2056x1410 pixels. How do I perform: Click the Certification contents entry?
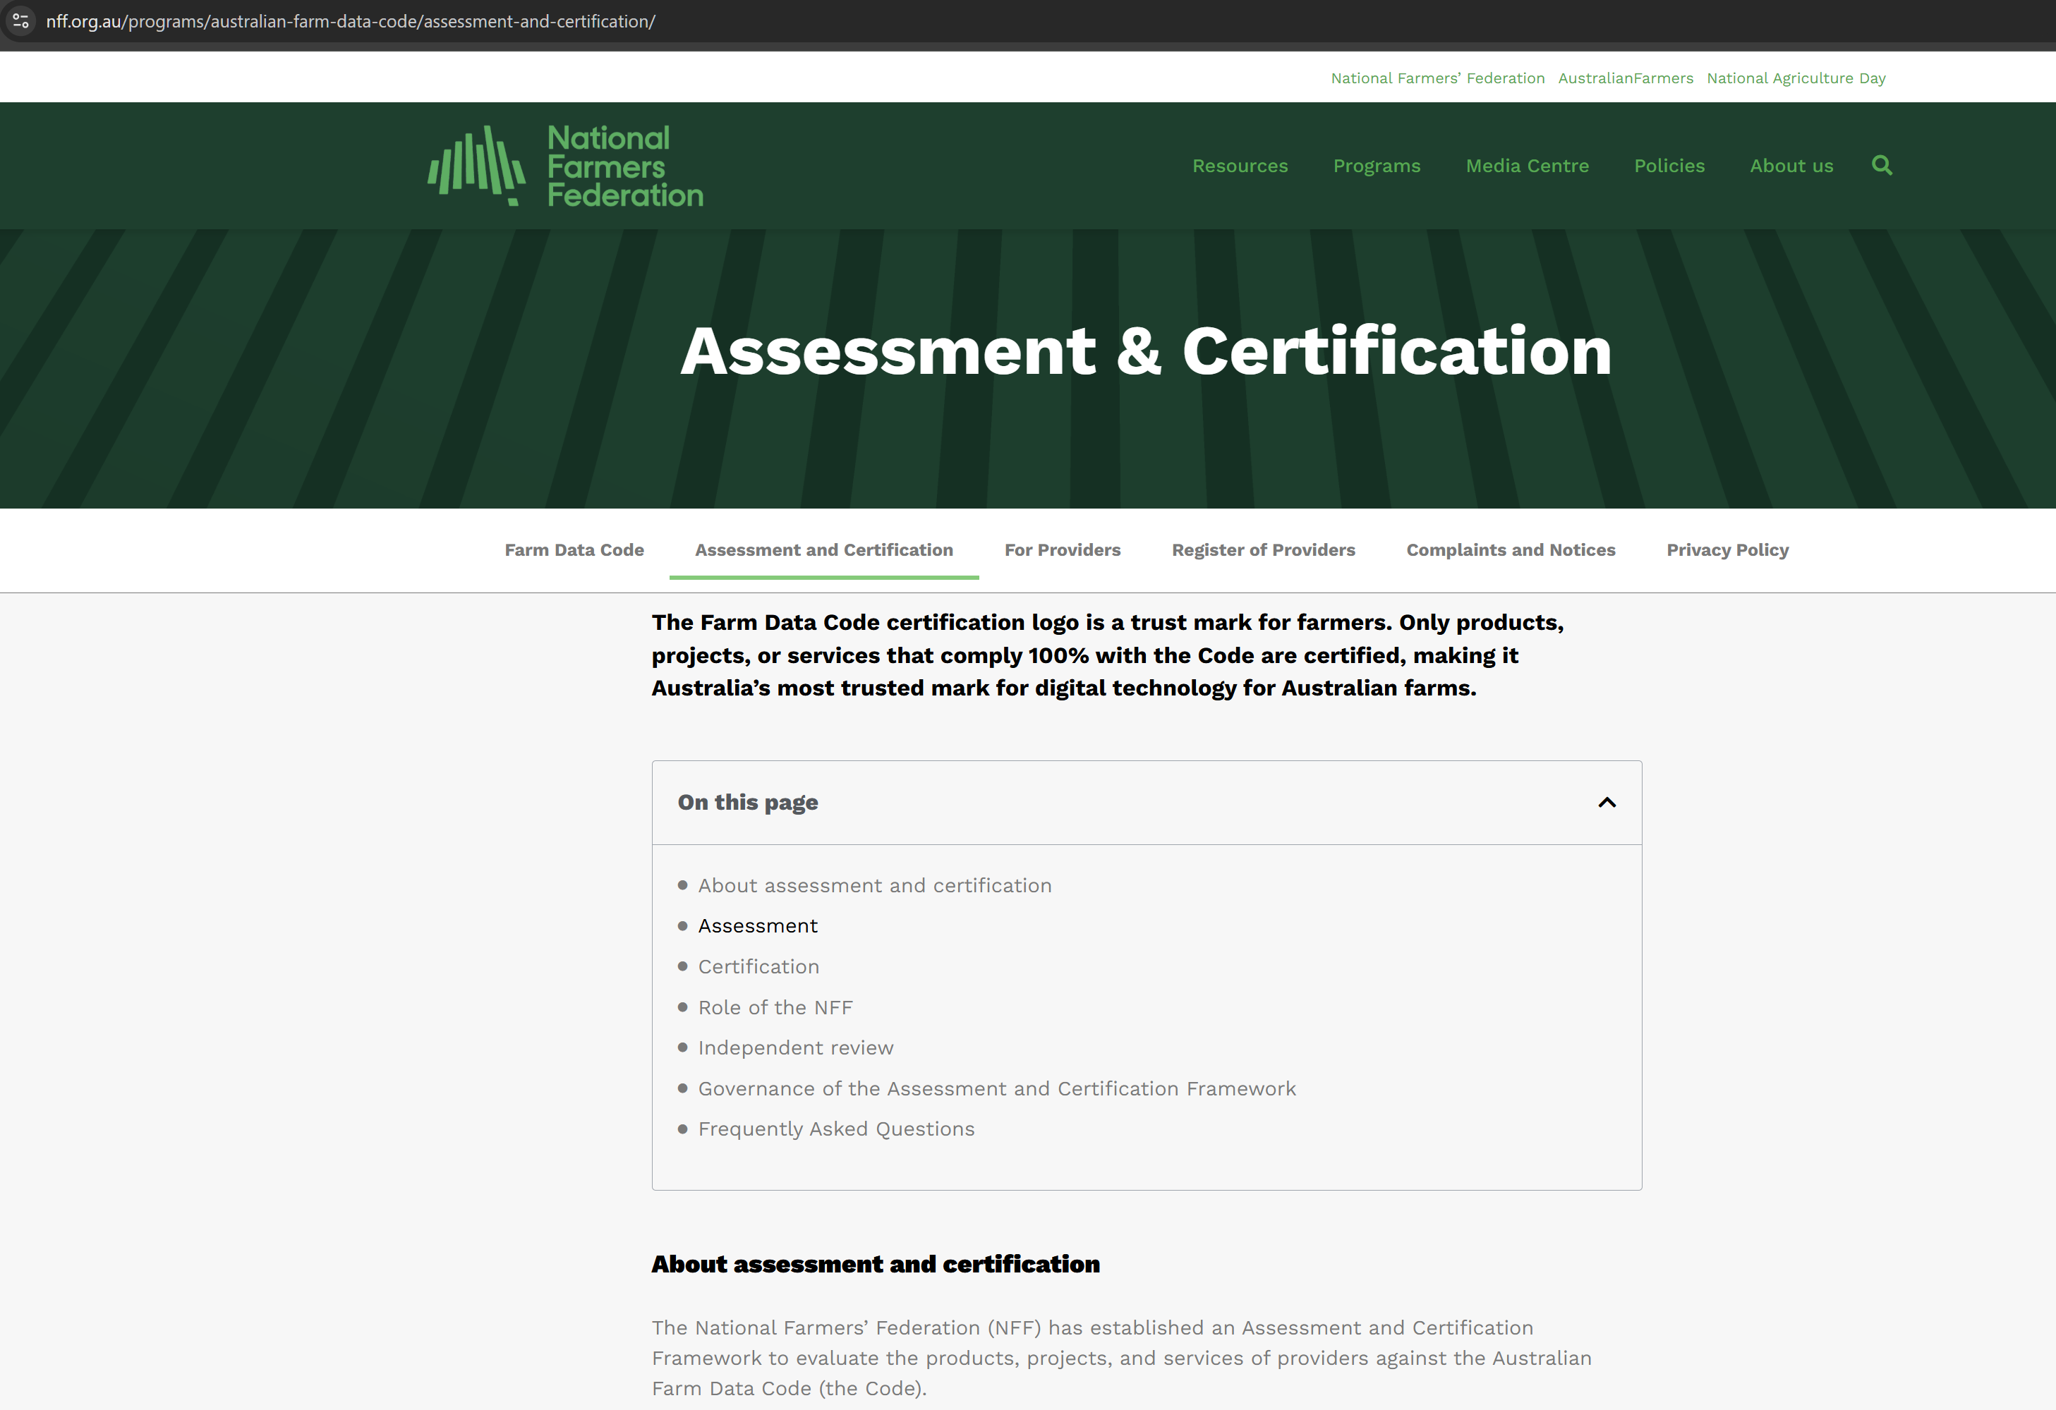pos(758,966)
